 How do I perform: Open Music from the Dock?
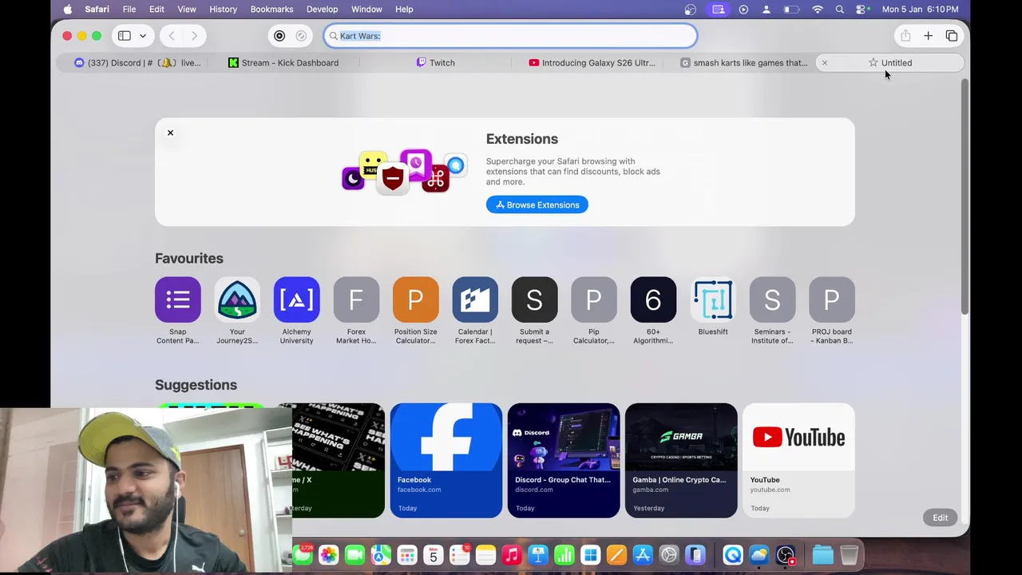tap(512, 554)
